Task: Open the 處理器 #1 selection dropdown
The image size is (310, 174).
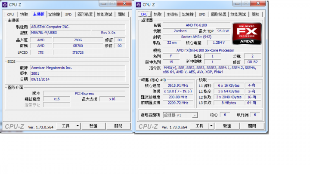Action: point(180,115)
